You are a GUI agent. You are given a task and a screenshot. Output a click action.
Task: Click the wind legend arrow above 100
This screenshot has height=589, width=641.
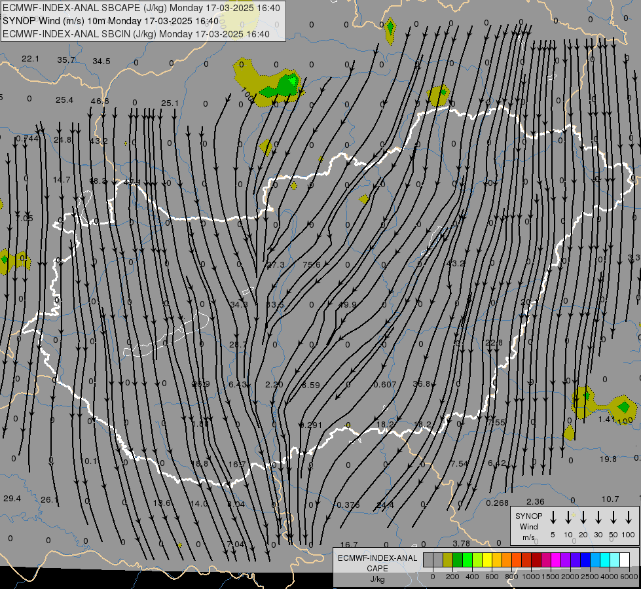coord(629,518)
